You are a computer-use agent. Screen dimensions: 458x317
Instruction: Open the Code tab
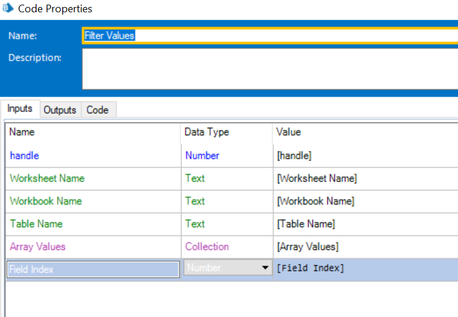[x=98, y=110]
